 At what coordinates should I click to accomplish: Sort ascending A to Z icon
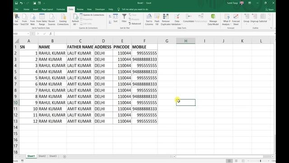[110, 17]
